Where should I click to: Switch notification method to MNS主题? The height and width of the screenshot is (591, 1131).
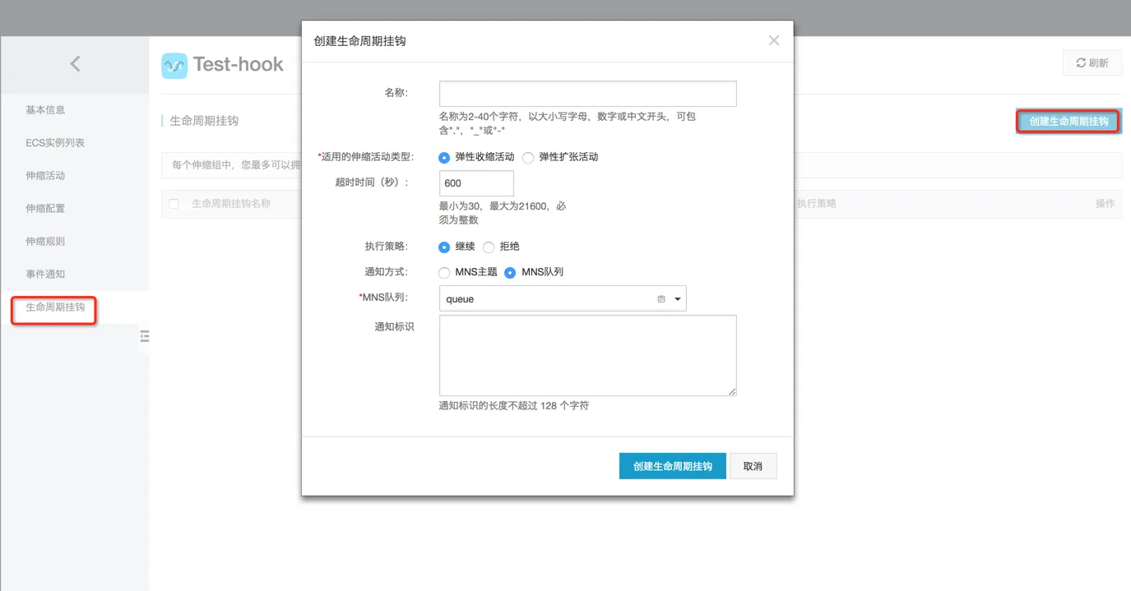pos(443,272)
